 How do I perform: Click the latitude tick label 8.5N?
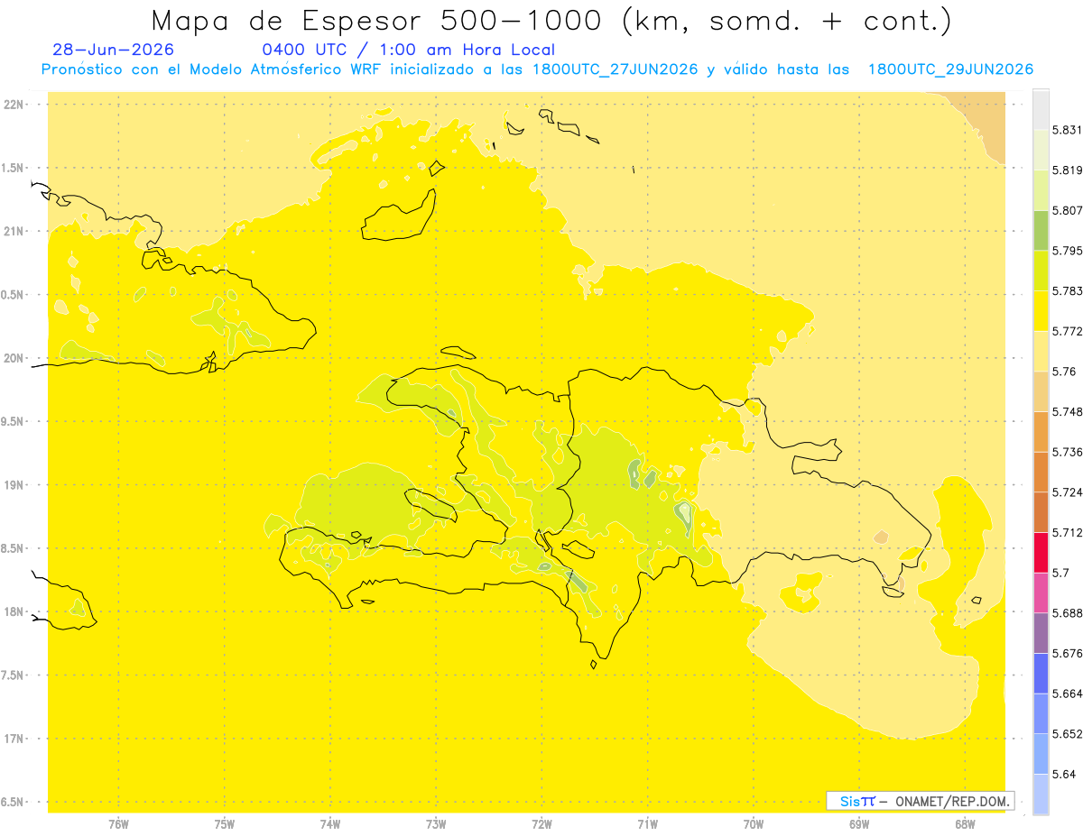click(14, 548)
